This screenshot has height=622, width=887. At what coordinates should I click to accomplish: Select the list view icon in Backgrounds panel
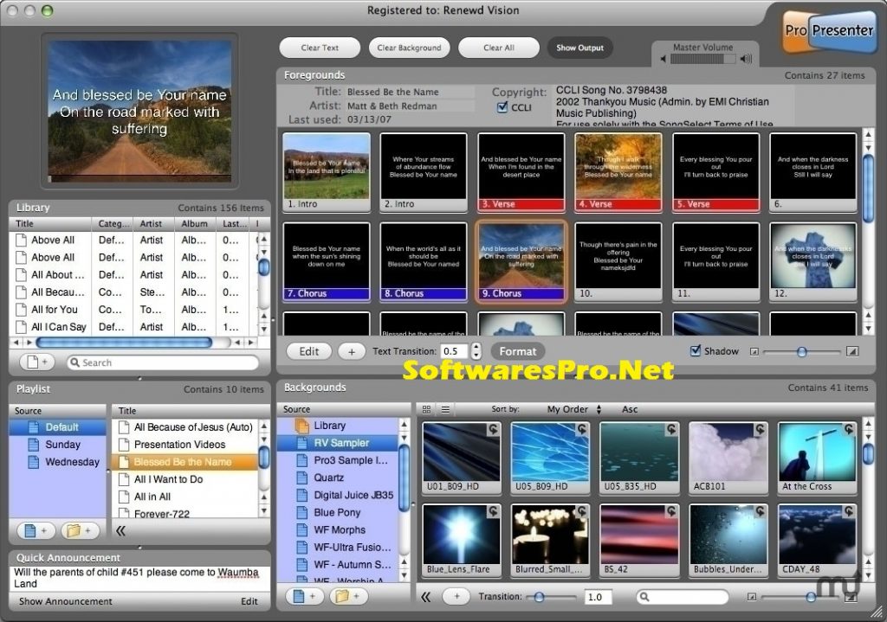click(x=445, y=409)
